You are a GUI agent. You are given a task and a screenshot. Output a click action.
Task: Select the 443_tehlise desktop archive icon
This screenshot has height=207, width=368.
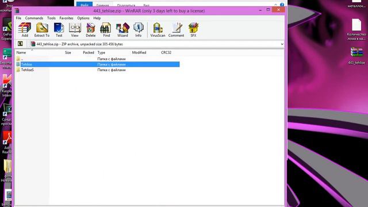[356, 56]
